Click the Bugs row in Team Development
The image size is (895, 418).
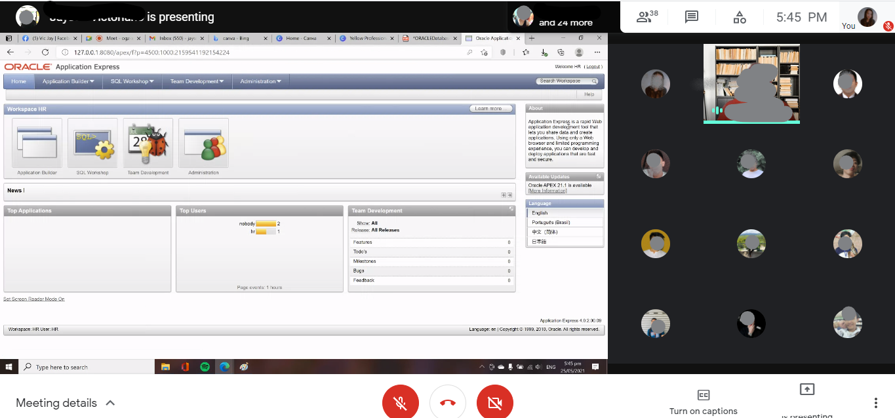click(431, 271)
